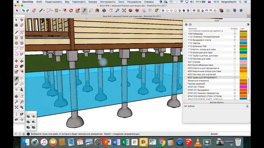Select the Line pencil tool in top toolbar
264x148 pixels.
40,11
